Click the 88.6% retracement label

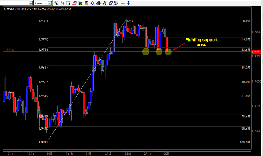[246, 129]
